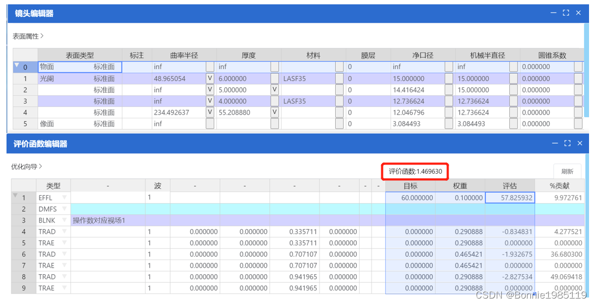This screenshot has width=595, height=304.
Task: Toggle solve box beside surface 1 LASF35 material
Action: point(339,79)
